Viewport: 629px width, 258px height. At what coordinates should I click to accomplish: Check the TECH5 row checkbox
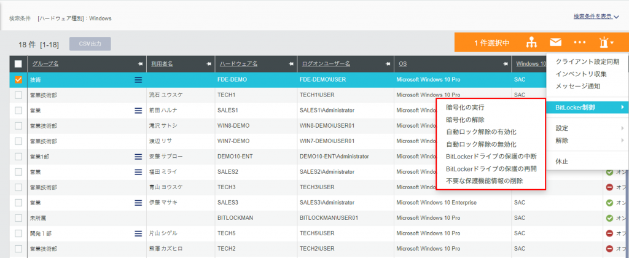point(18,233)
